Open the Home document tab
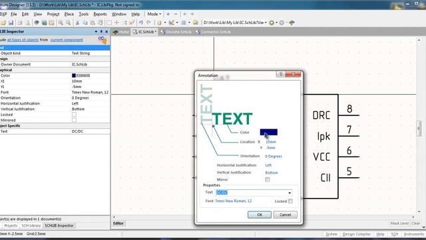The width and height of the screenshot is (426, 240). click(121, 32)
